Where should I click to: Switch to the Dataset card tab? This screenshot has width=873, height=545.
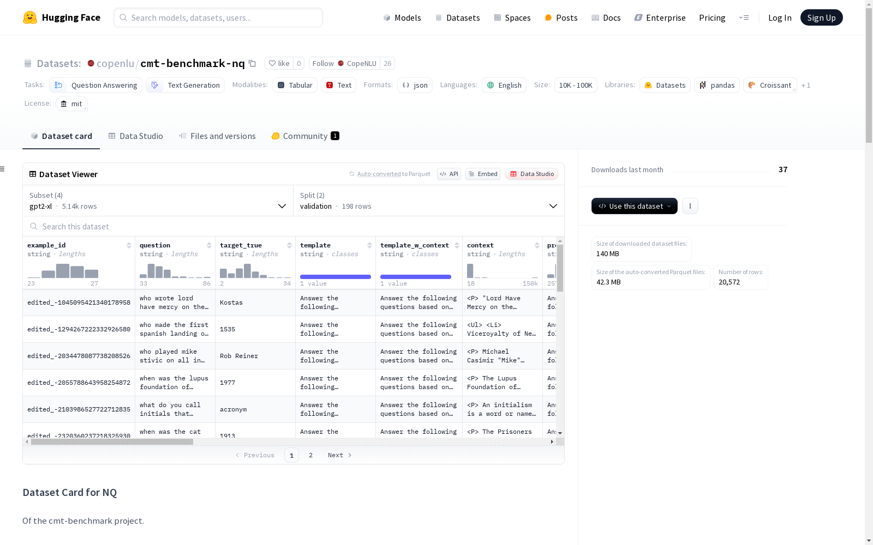[61, 136]
